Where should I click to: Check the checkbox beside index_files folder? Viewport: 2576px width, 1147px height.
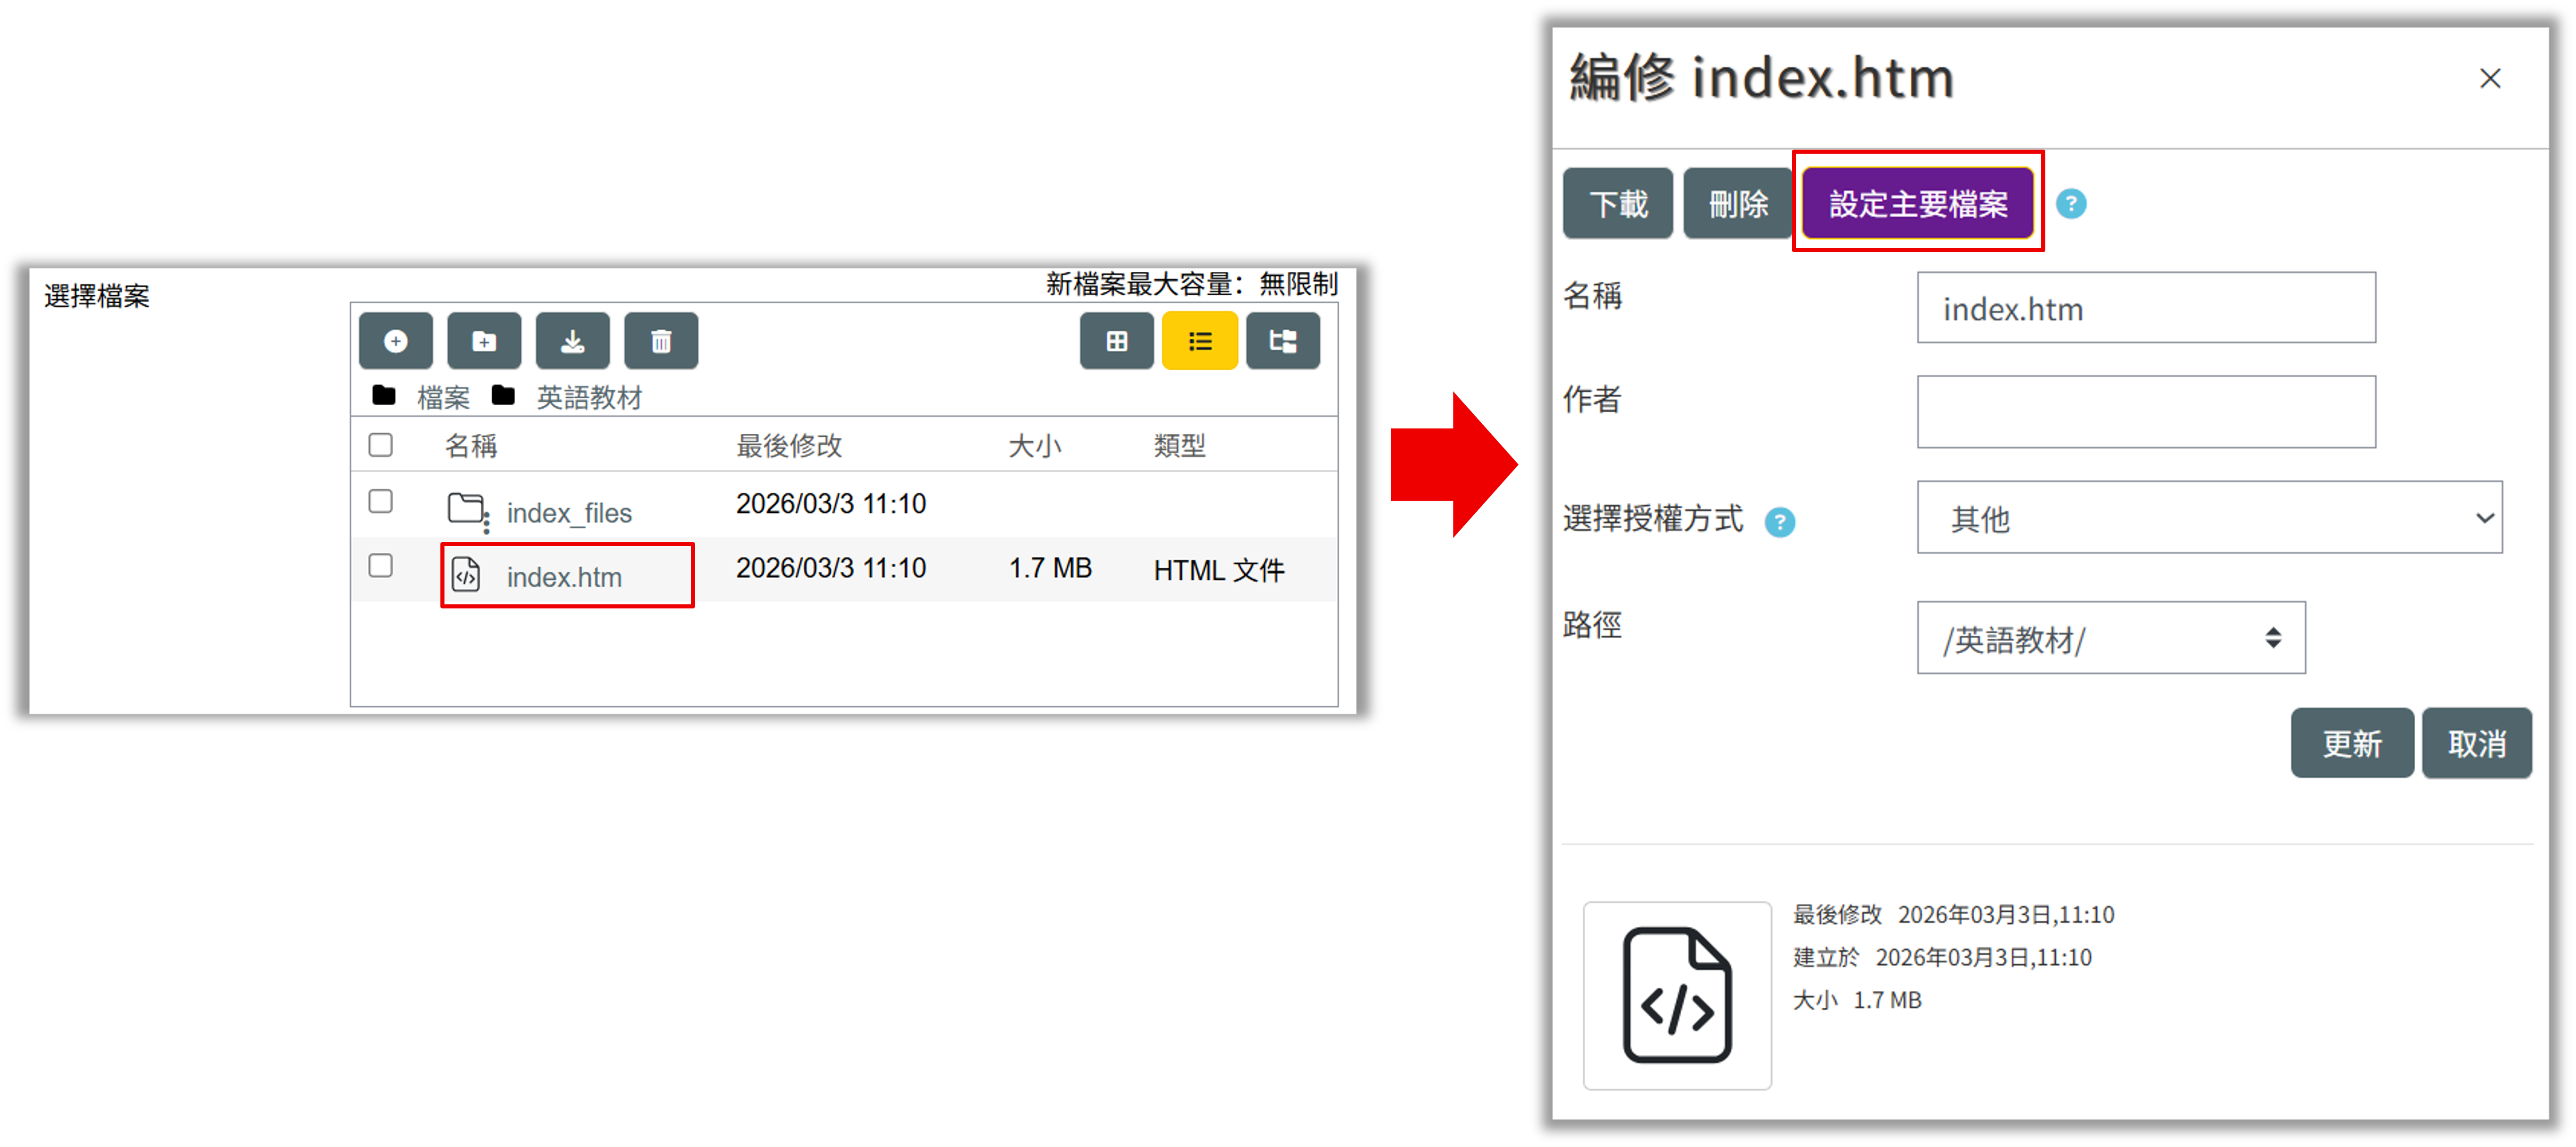point(380,502)
